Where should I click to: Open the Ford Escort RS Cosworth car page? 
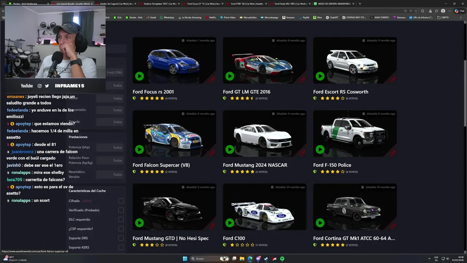pos(341,92)
